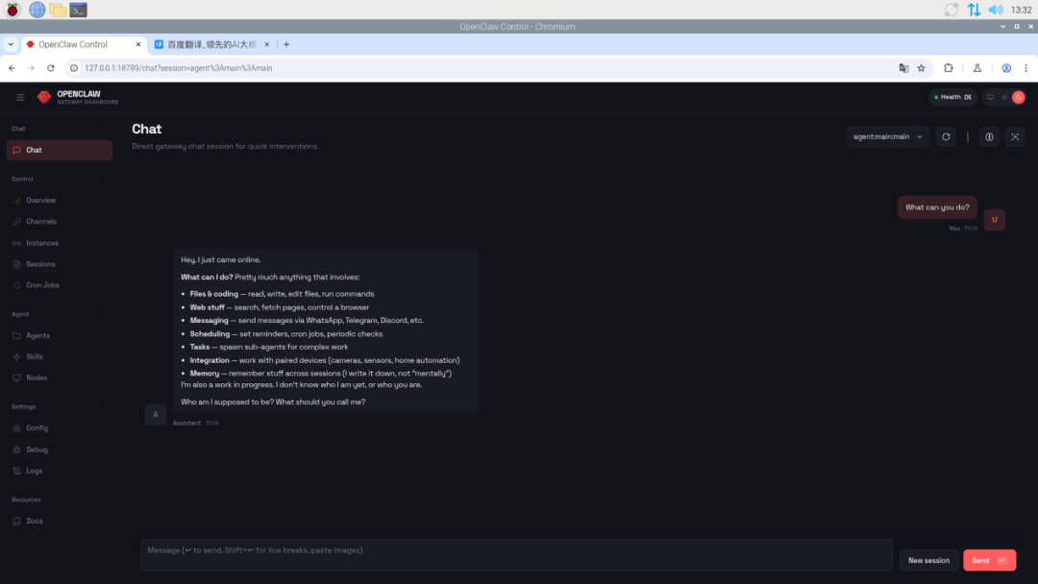The height and width of the screenshot is (584, 1038).
Task: Toggle the brain thinking output icon
Action: click(989, 137)
